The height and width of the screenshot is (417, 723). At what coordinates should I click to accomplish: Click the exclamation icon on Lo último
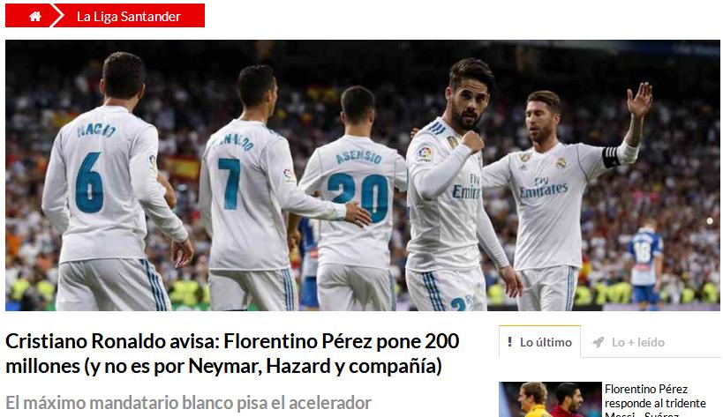[x=509, y=342]
